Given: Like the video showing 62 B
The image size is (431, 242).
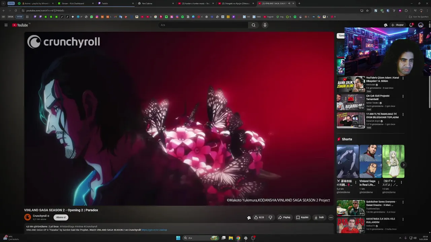Looking at the screenshot, I should pyautogui.click(x=259, y=217).
